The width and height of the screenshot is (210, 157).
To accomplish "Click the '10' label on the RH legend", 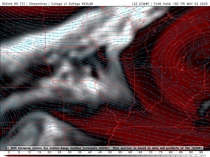I will tap(29, 152).
